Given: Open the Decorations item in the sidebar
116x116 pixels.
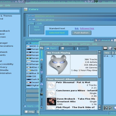Looking at the screenshot, I should point(6,46).
